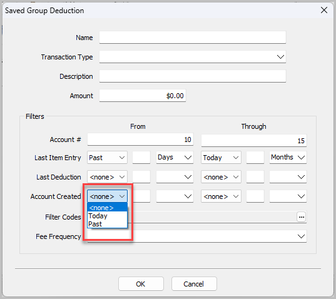336x299 pixels.
Task: Select Past in Account Created list
Action: tap(107, 224)
